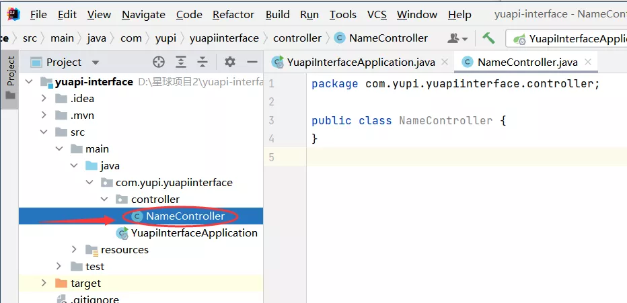Open the Tools menu
This screenshot has height=303, width=627.
pyautogui.click(x=342, y=15)
